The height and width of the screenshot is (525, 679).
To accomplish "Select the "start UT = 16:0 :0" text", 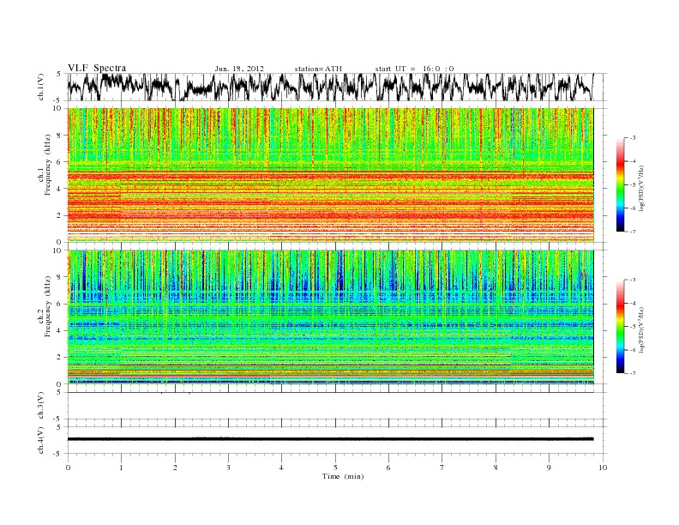I will tap(414, 69).
